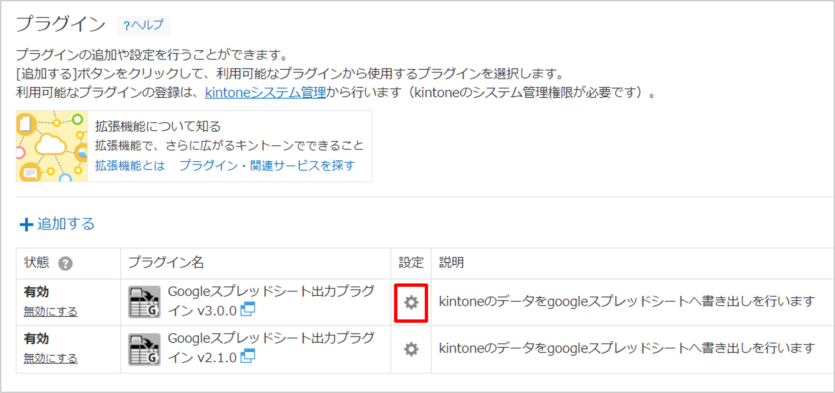Click the extension features cloud illustration thumbnail
The width and height of the screenshot is (835, 393).
point(52,146)
